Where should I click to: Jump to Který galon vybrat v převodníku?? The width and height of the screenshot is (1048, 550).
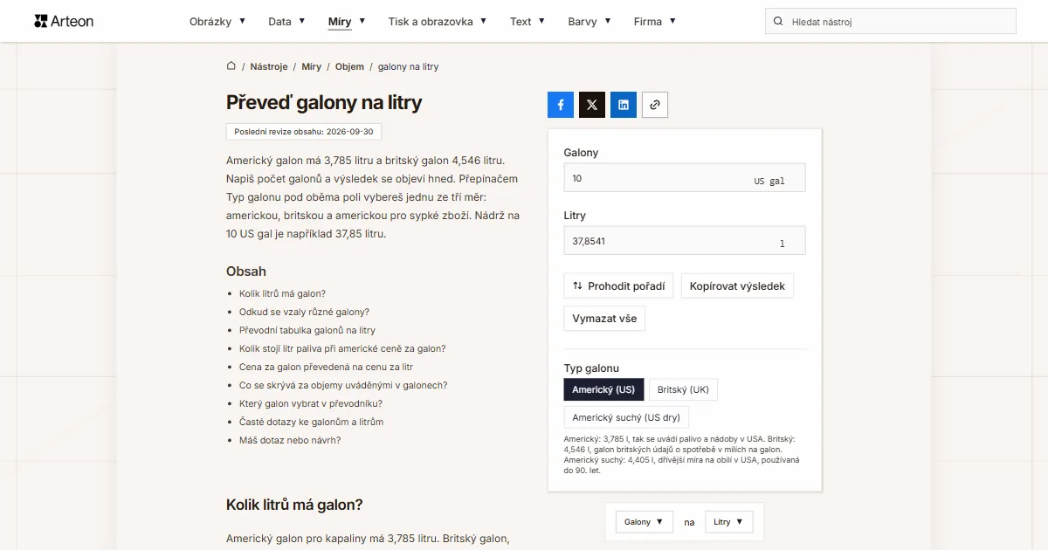click(x=311, y=403)
